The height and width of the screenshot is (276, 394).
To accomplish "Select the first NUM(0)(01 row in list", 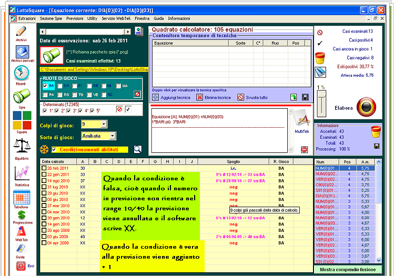I will [x=345, y=168].
